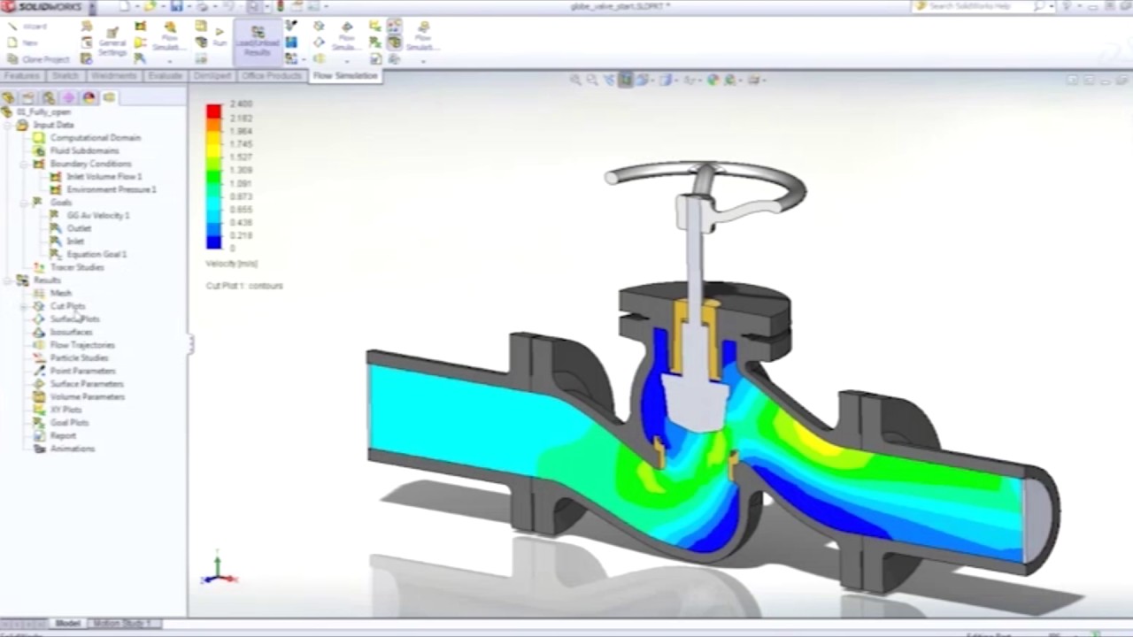The image size is (1133, 637).
Task: Open the New document icon in quick access bar
Action: (x=125, y=6)
